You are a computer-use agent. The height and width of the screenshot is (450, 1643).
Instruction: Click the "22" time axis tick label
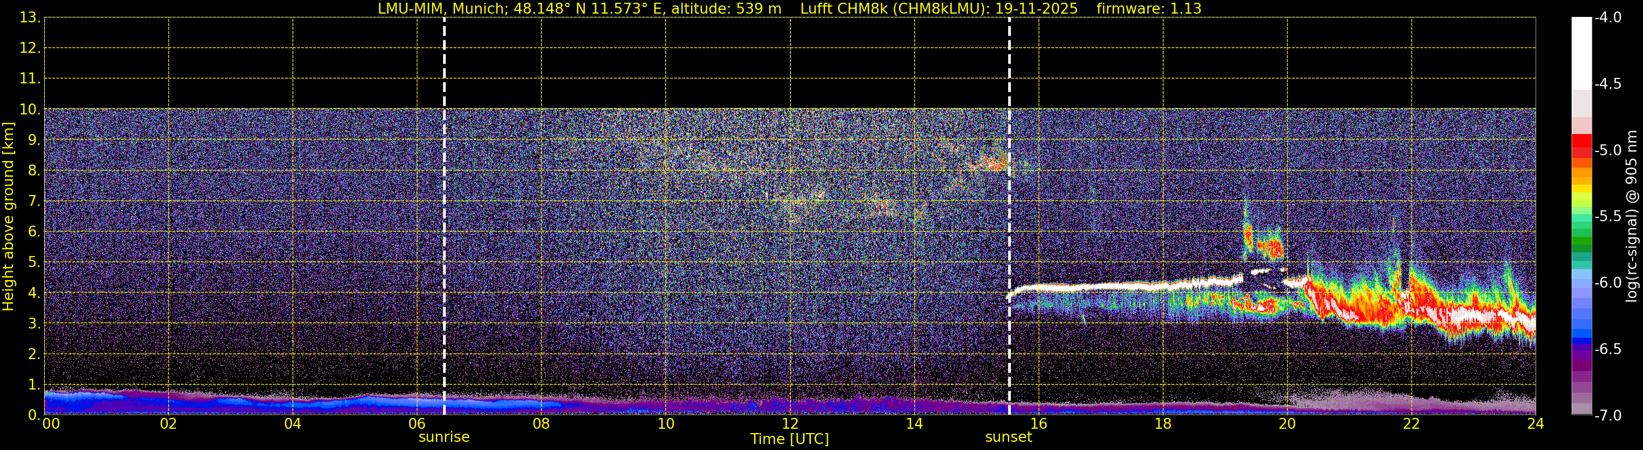coord(1411,424)
